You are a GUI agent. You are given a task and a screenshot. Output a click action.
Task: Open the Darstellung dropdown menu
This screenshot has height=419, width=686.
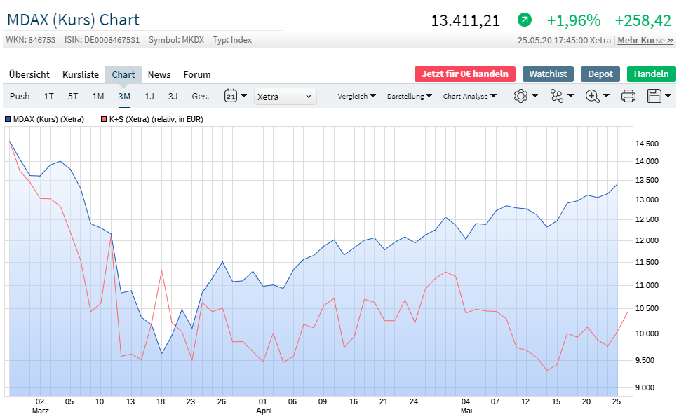410,96
